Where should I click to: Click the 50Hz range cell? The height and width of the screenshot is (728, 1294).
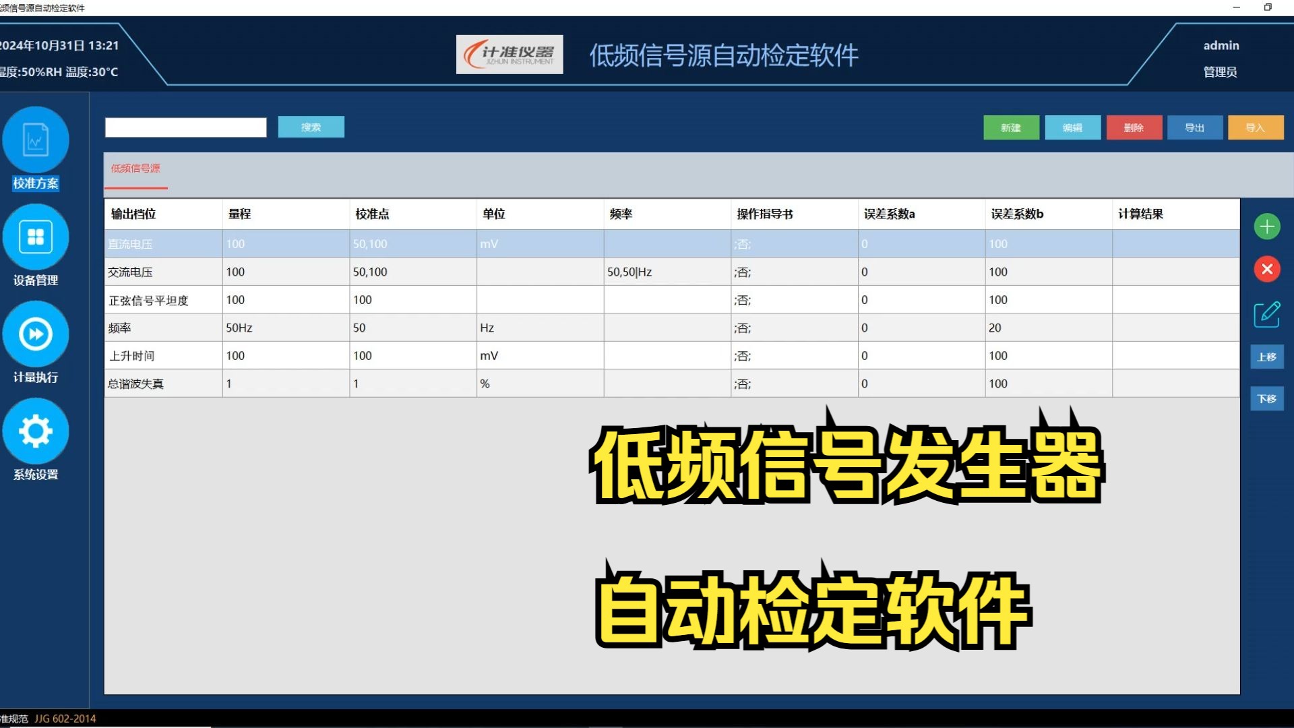click(x=286, y=328)
